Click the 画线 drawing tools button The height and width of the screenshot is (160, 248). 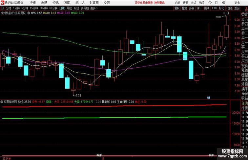point(207,8)
